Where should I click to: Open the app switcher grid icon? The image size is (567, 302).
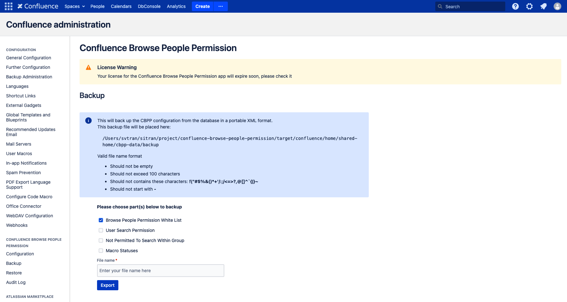click(x=9, y=6)
